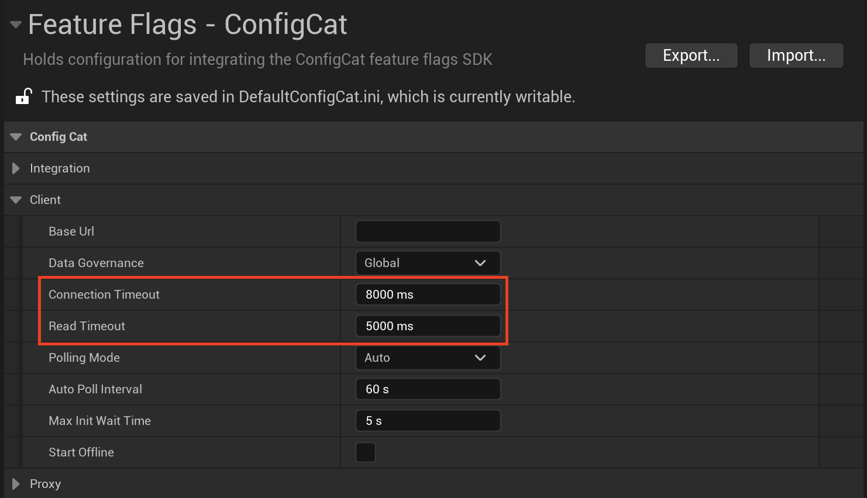867x498 pixels.
Task: Click the empty Base Url field
Action: point(428,231)
